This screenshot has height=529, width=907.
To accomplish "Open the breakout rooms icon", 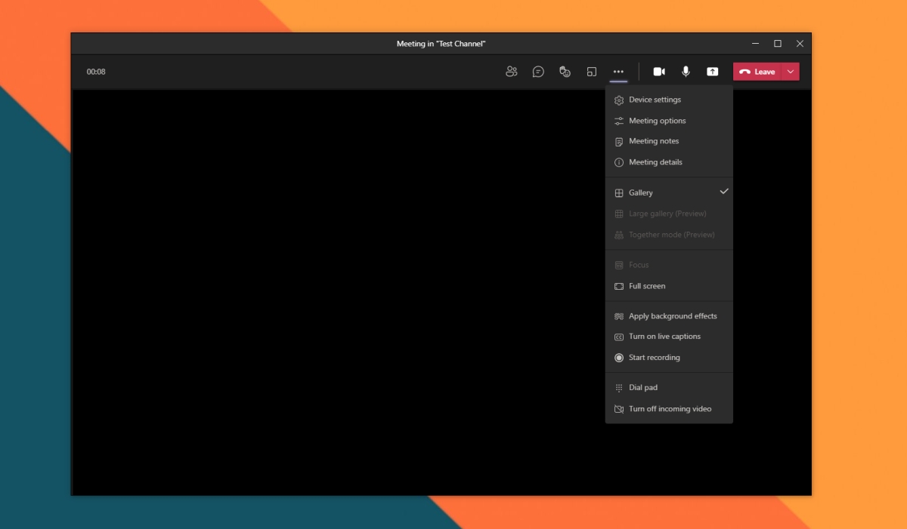I will coord(591,72).
